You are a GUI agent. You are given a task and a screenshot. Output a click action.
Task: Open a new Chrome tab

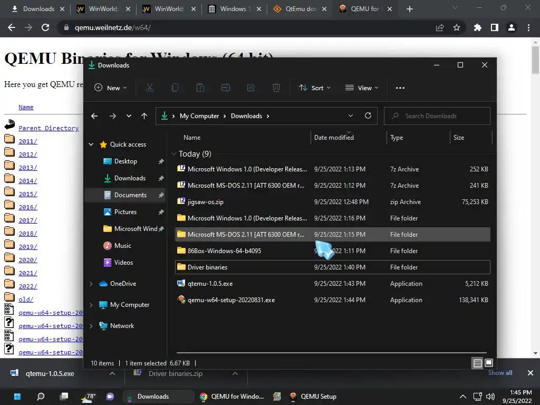pyautogui.click(x=409, y=9)
